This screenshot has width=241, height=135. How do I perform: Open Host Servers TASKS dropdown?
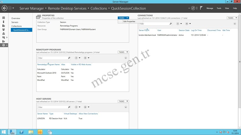[x=123, y=101]
